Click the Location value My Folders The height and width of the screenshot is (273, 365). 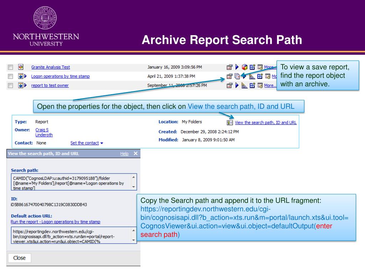tap(192, 122)
